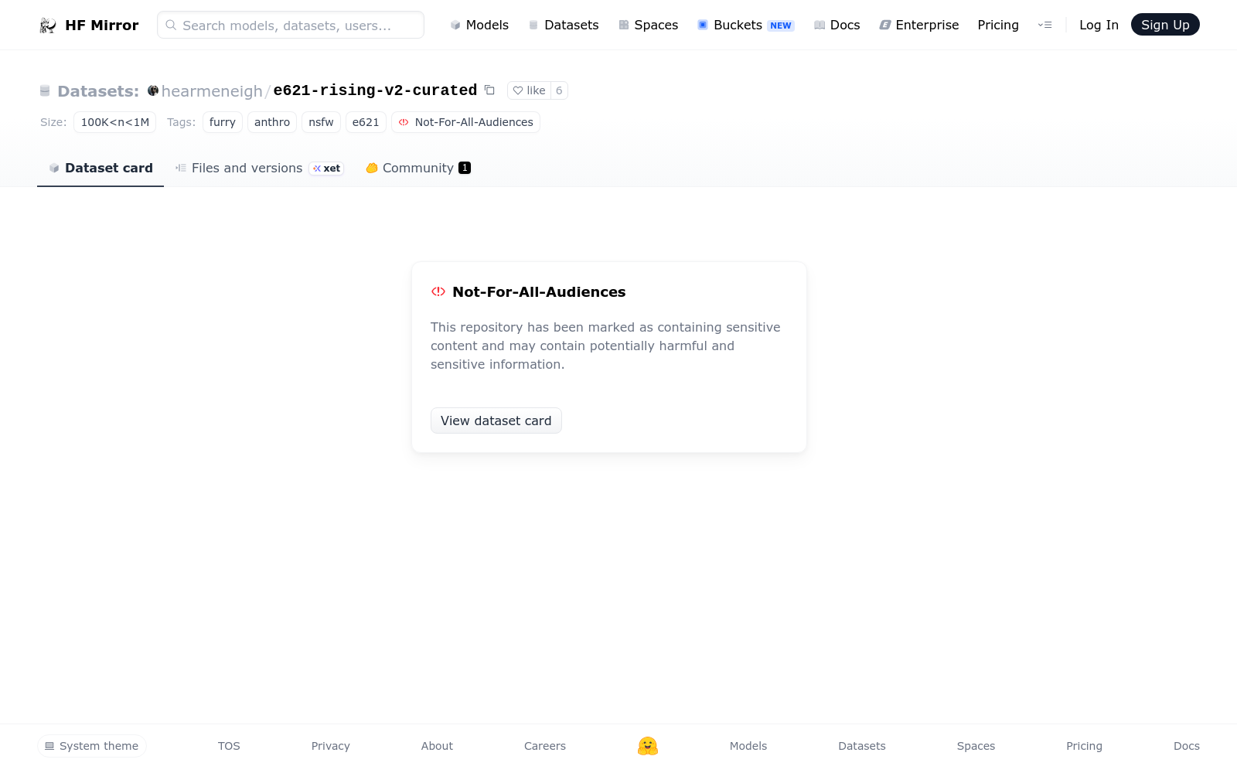Open Models in the footer

[748, 746]
